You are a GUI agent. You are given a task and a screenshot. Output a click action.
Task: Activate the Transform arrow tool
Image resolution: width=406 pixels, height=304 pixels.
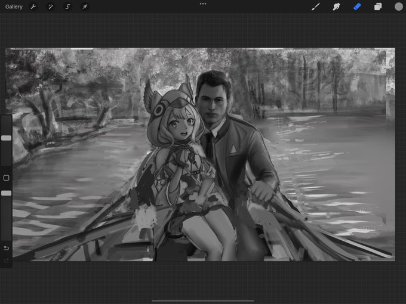coord(85,7)
